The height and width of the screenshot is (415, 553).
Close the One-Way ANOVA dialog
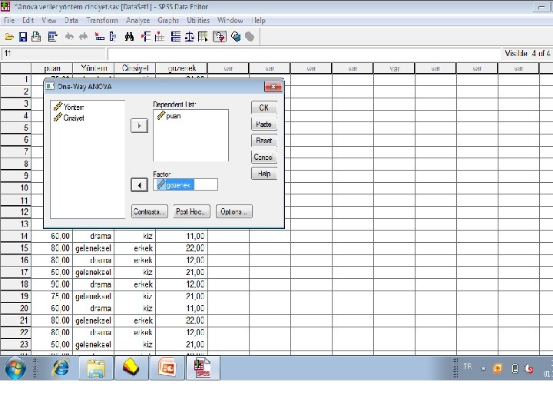[x=273, y=86]
